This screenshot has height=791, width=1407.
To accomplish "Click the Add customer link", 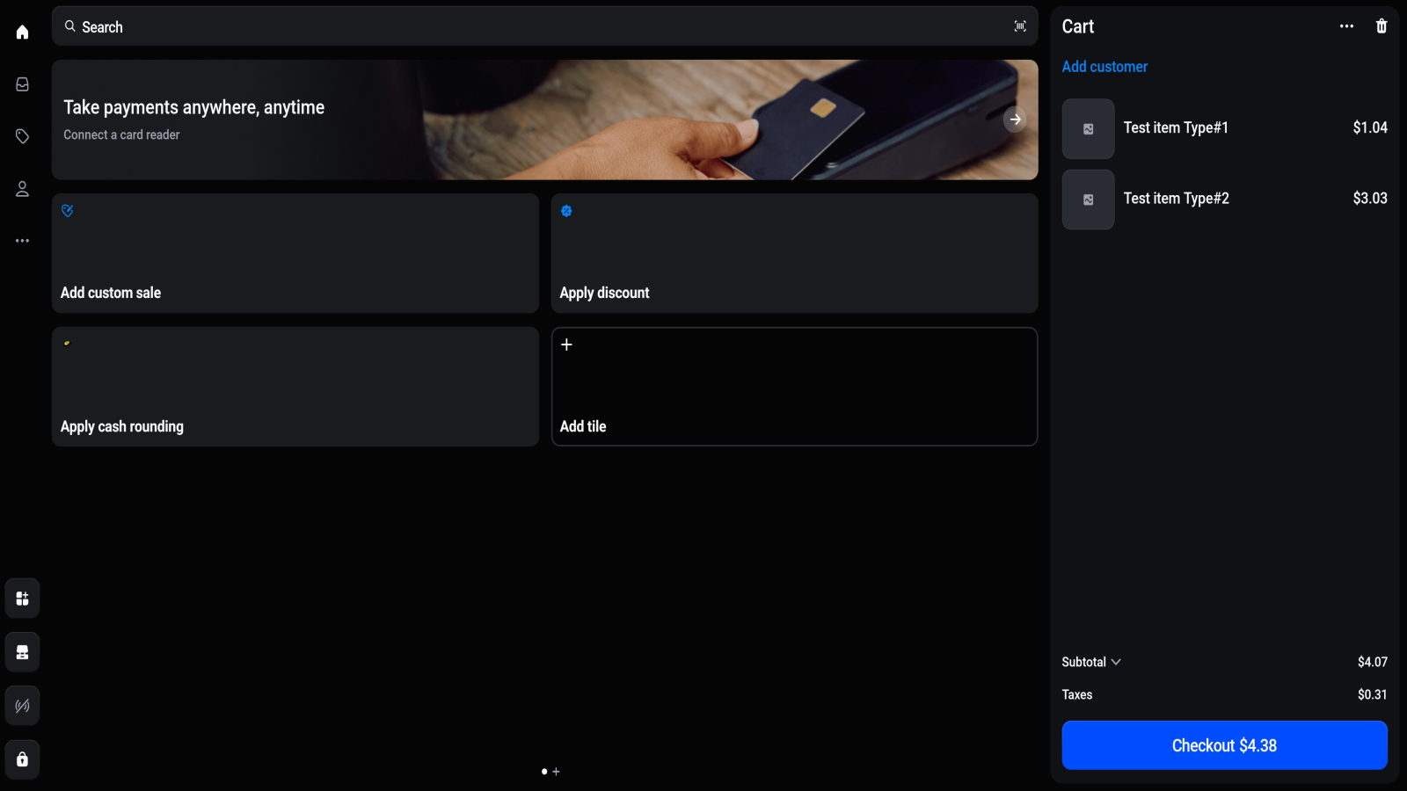I will [x=1104, y=66].
